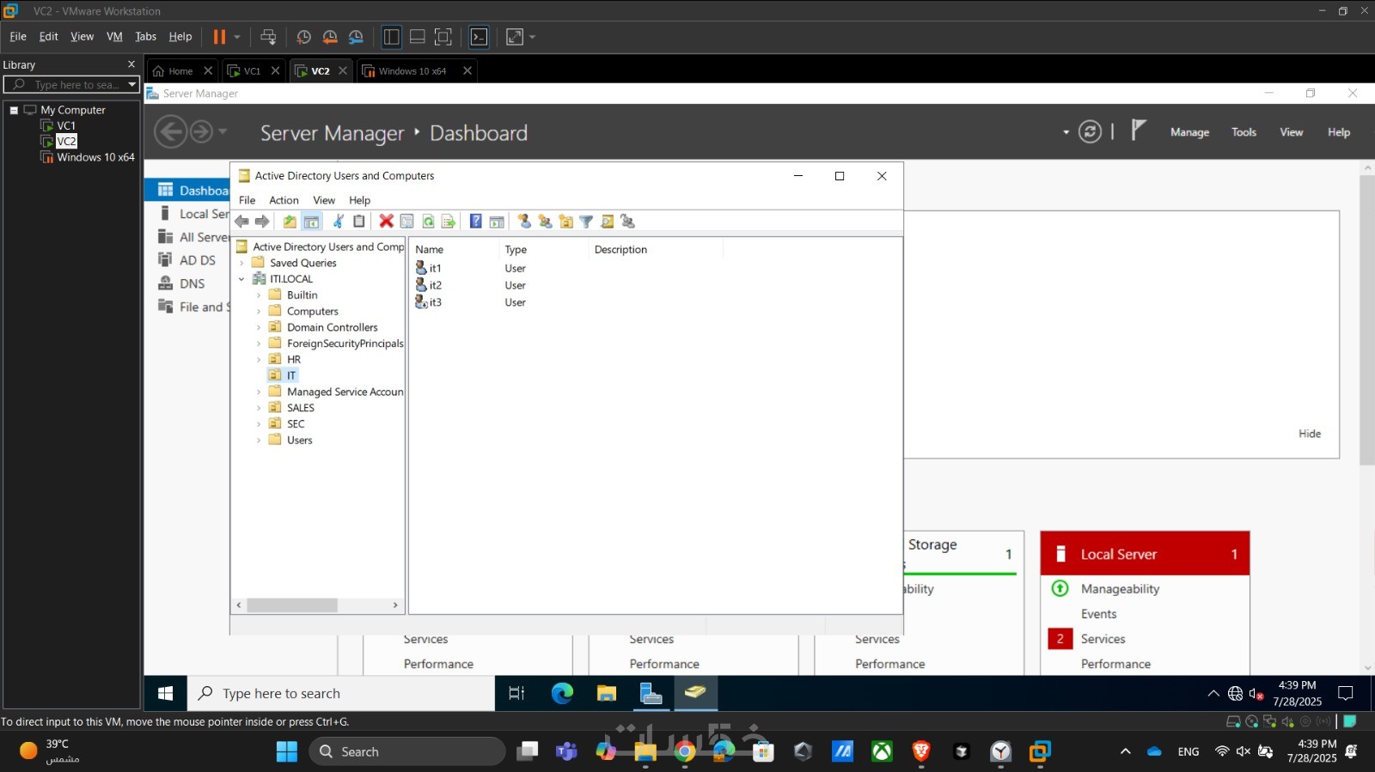
Task: Open the VMware snapshot manager
Action: coord(356,37)
